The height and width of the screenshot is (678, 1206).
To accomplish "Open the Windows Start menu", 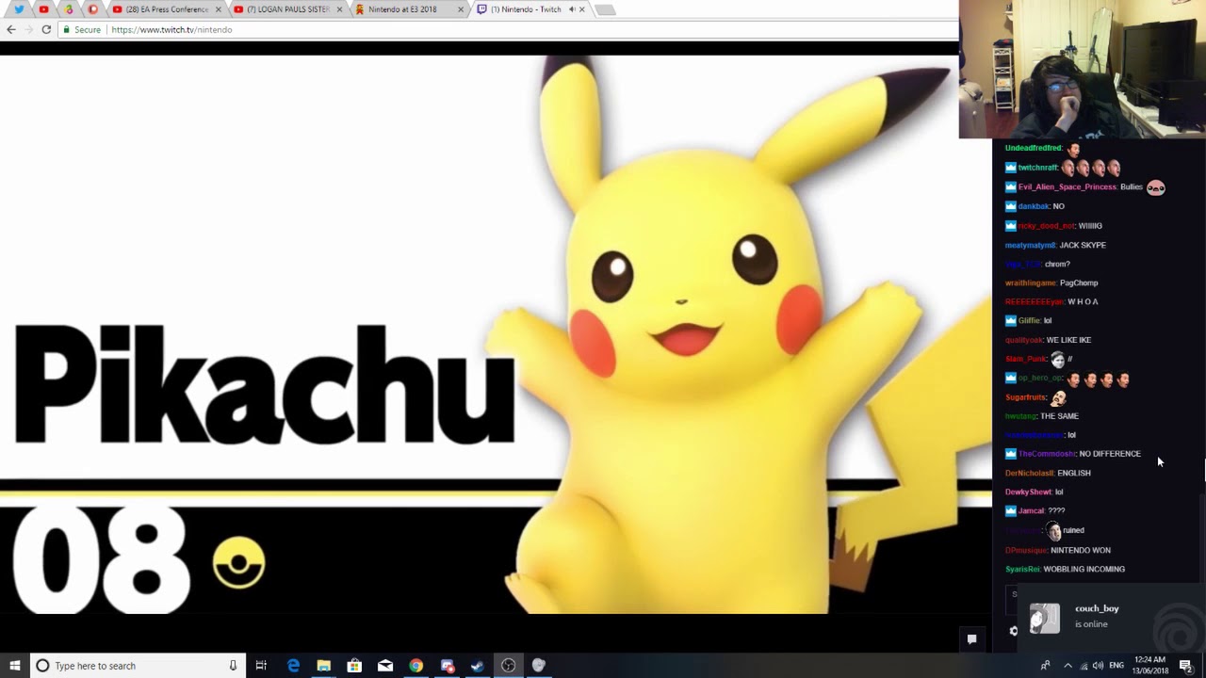I will [15, 666].
